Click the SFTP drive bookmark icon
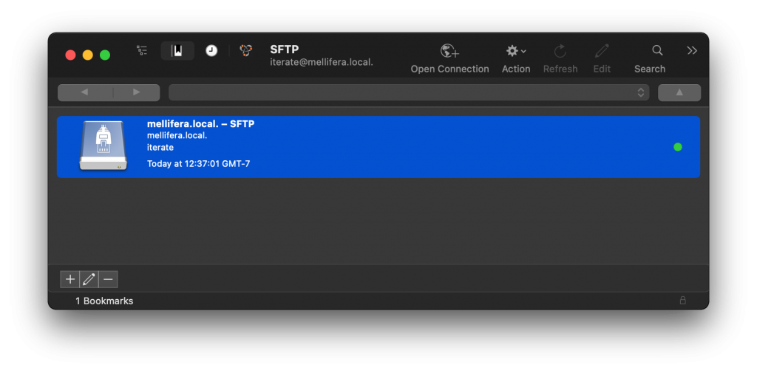 (x=103, y=146)
